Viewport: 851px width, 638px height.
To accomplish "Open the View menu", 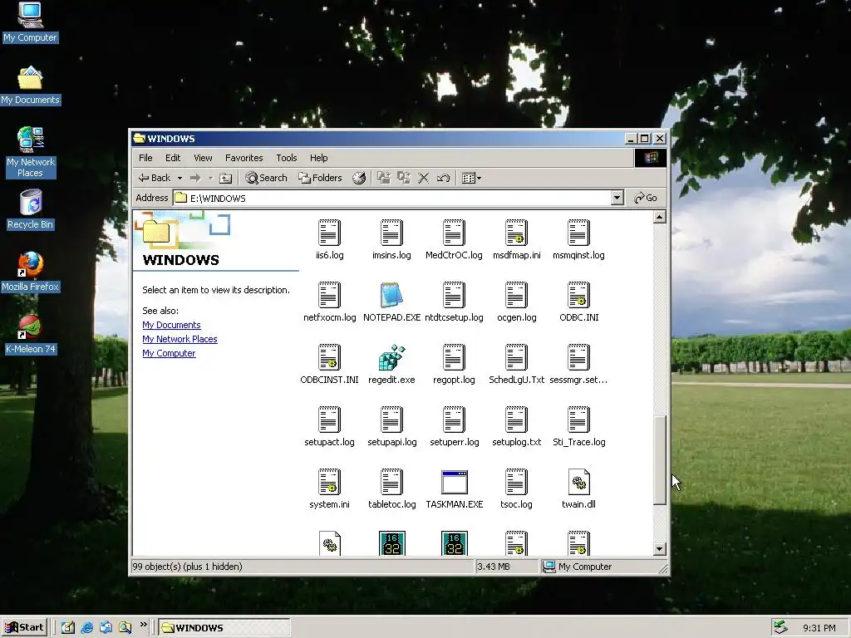I will point(203,158).
